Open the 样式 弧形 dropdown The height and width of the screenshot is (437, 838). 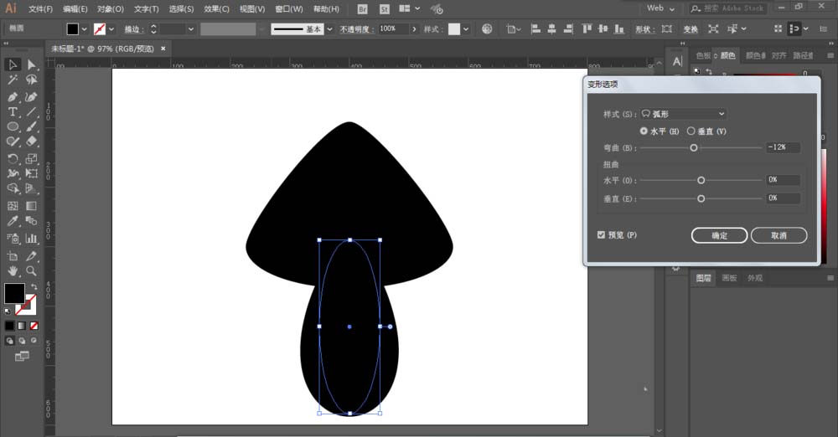tap(684, 114)
